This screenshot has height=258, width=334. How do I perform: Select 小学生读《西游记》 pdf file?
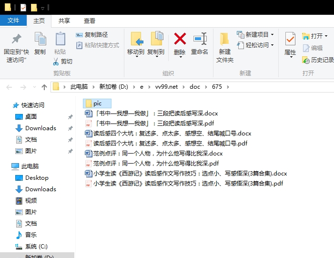[x=184, y=184]
